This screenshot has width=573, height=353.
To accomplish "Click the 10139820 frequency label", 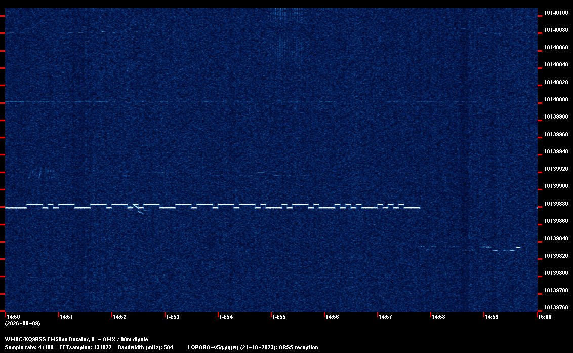I will pyautogui.click(x=556, y=256).
